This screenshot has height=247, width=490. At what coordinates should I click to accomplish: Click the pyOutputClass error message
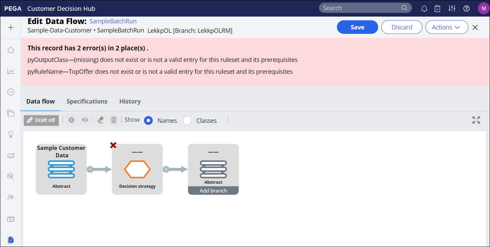tap(163, 60)
